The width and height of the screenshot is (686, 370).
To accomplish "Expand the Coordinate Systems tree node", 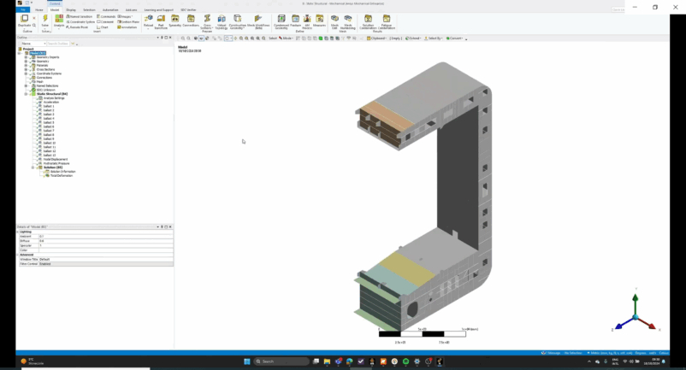I will [26, 73].
